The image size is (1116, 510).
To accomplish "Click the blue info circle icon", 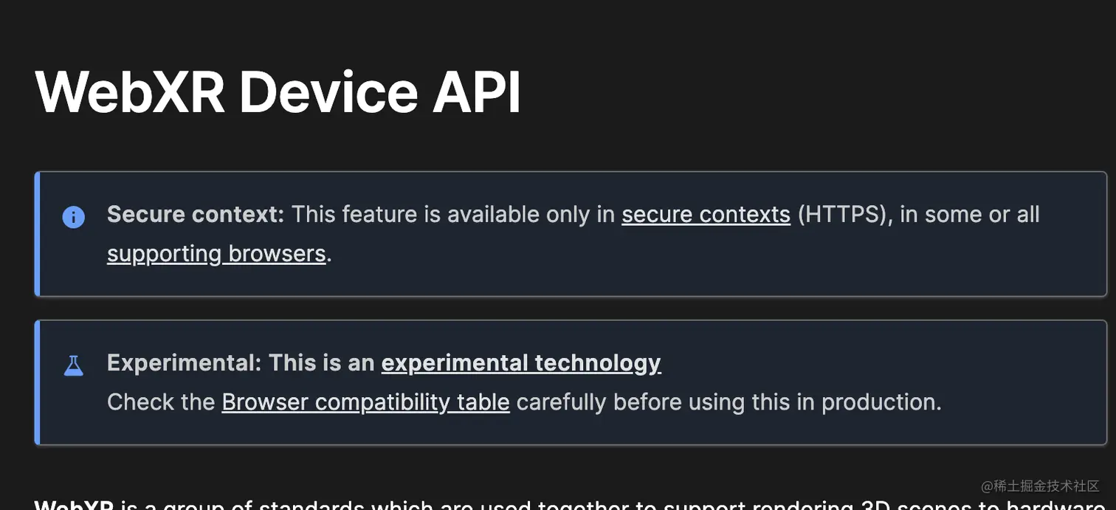I will coord(73,217).
